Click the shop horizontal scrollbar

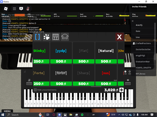96,86
